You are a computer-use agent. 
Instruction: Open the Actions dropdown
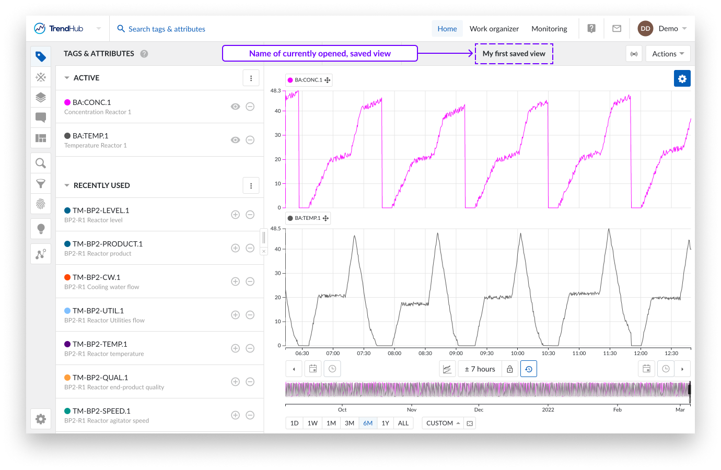pos(668,54)
